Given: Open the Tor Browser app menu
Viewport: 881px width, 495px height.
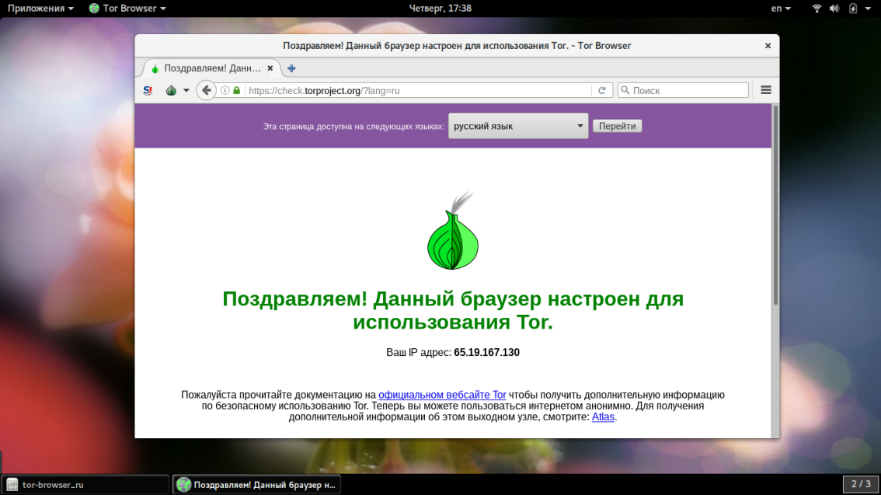Looking at the screenshot, I should (x=127, y=9).
